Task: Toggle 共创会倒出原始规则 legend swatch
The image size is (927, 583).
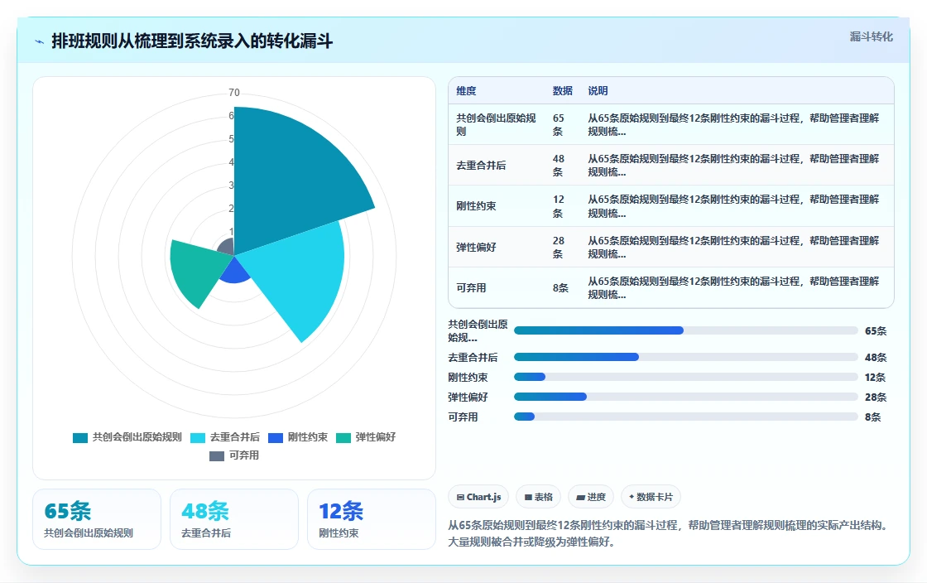Action: click(x=79, y=437)
